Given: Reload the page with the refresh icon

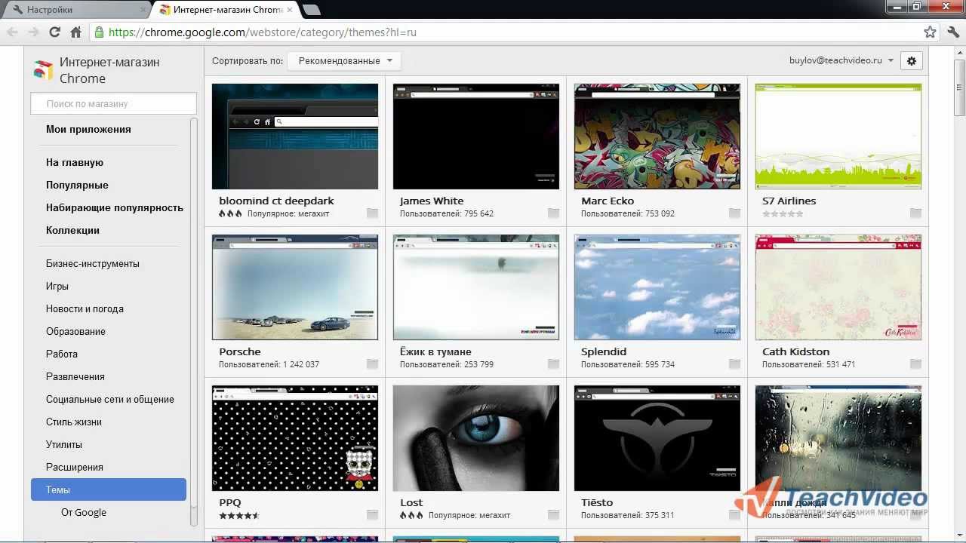Looking at the screenshot, I should [54, 32].
